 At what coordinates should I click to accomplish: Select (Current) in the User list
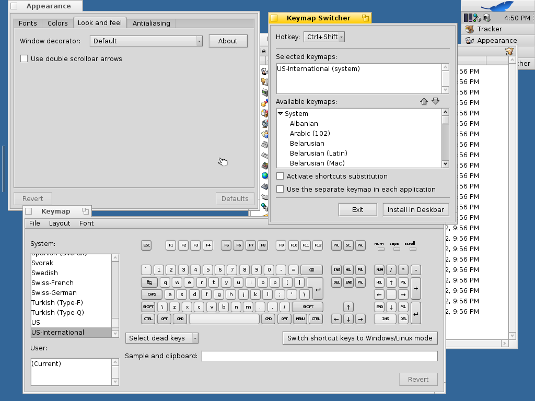71,363
